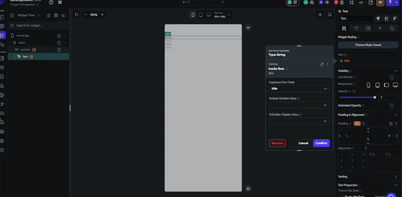The width and height of the screenshot is (402, 197).
Task: Open the developer code view icon
Action: (x=361, y=2)
